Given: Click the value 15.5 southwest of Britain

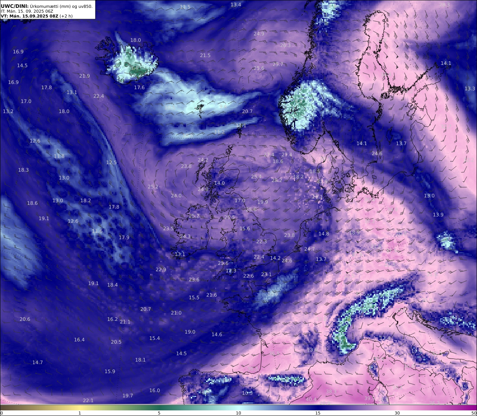Looking at the screenshot, I should [x=194, y=297].
